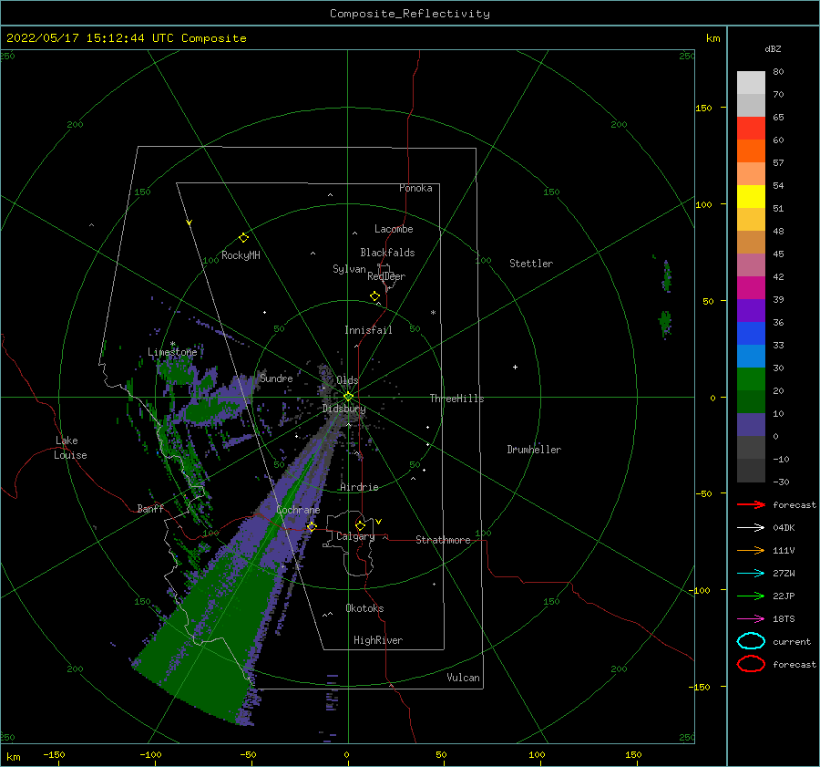Image resolution: width=820 pixels, height=767 pixels.
Task: Click the Sundre city label
Action: (276, 378)
